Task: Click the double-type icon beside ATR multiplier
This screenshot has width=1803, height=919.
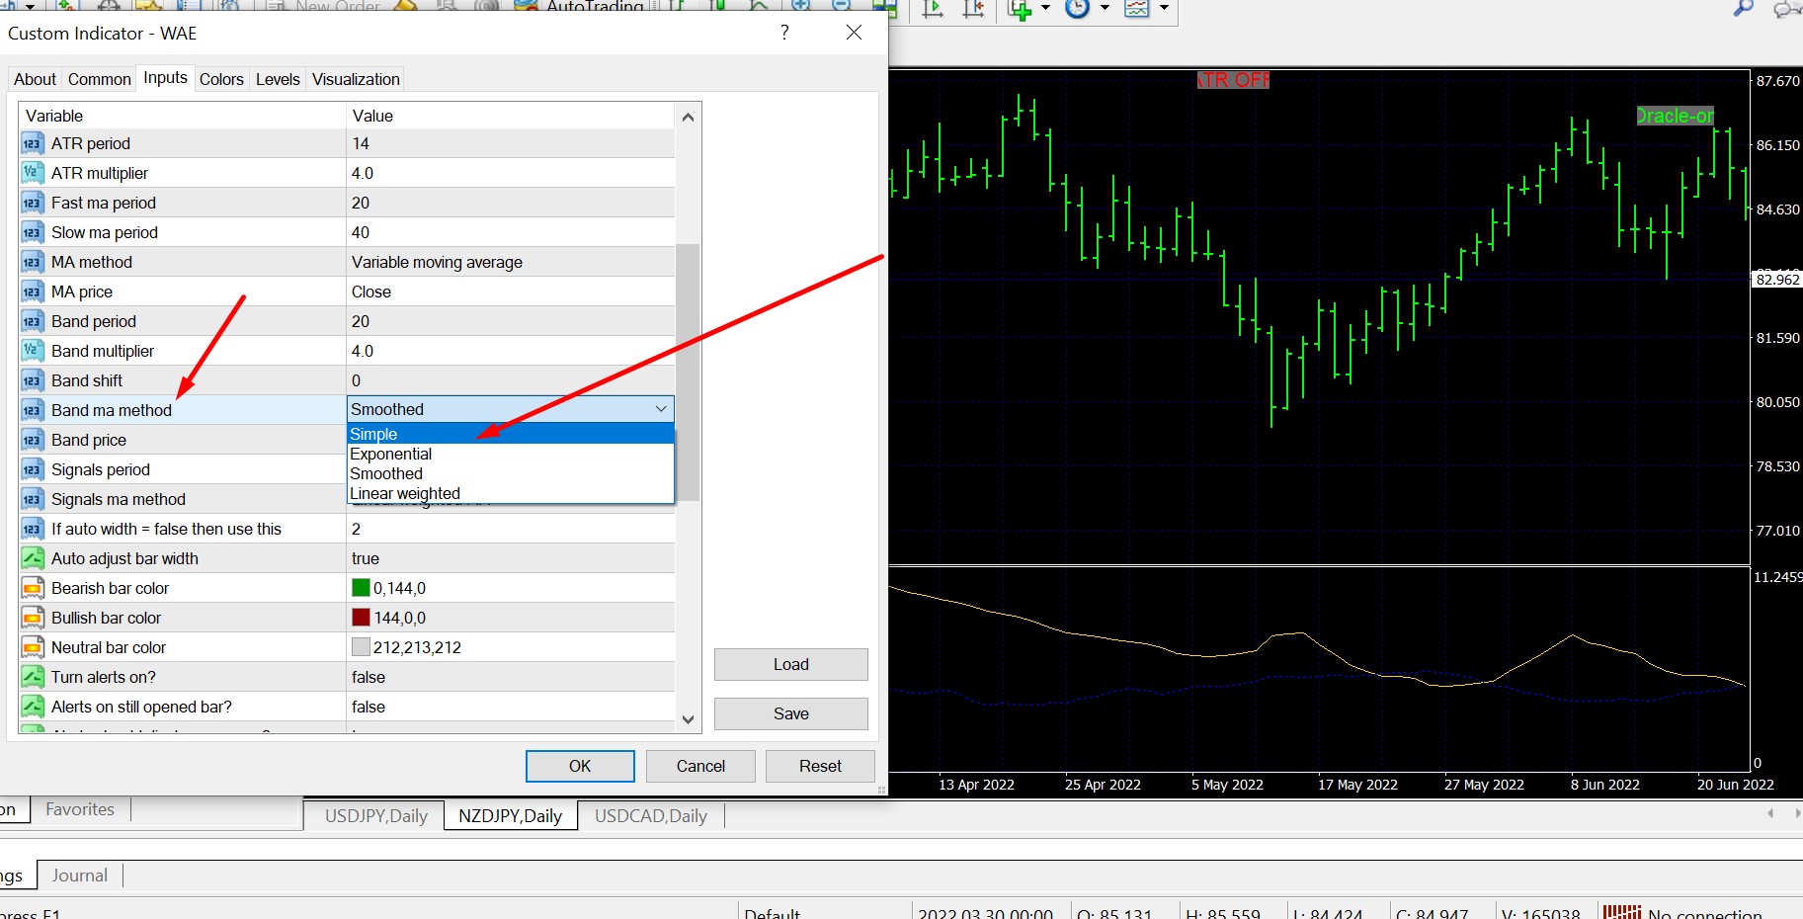Action: click(x=33, y=173)
